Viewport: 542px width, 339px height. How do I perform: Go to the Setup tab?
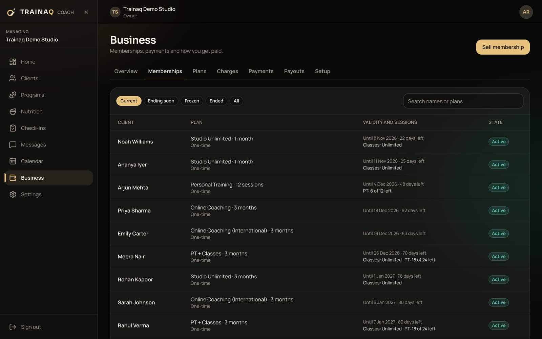click(322, 71)
